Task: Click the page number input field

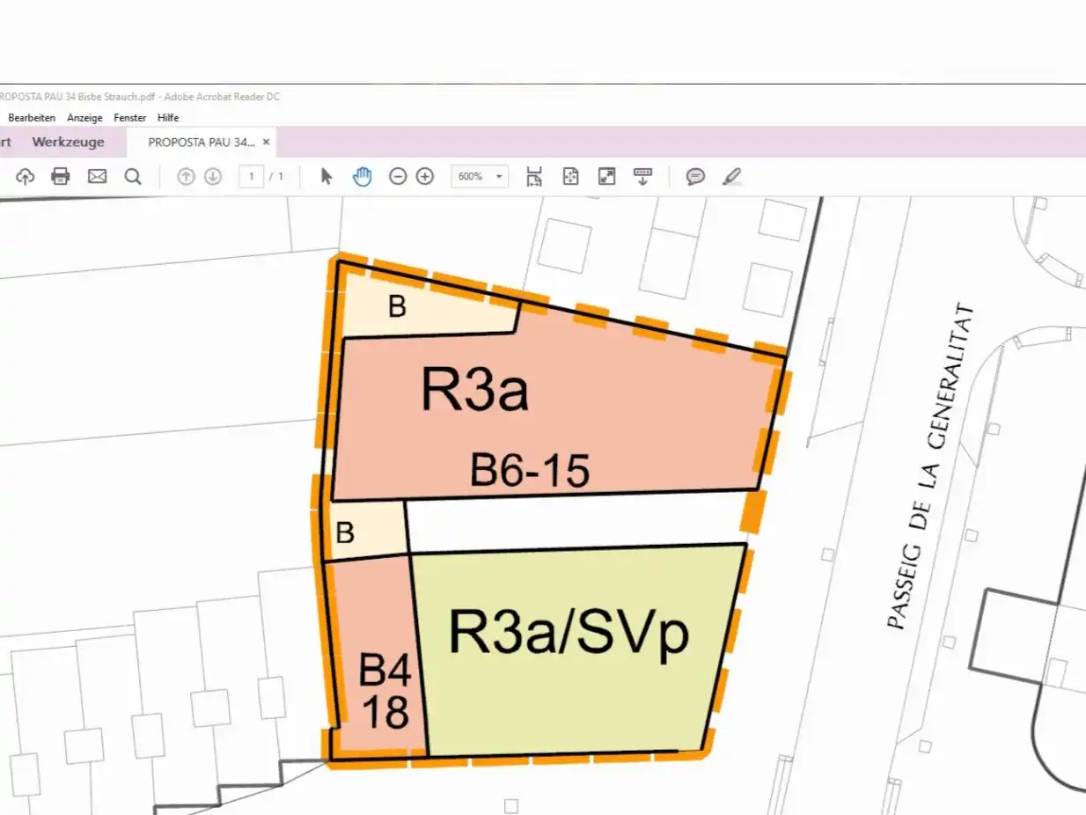Action: (x=252, y=177)
